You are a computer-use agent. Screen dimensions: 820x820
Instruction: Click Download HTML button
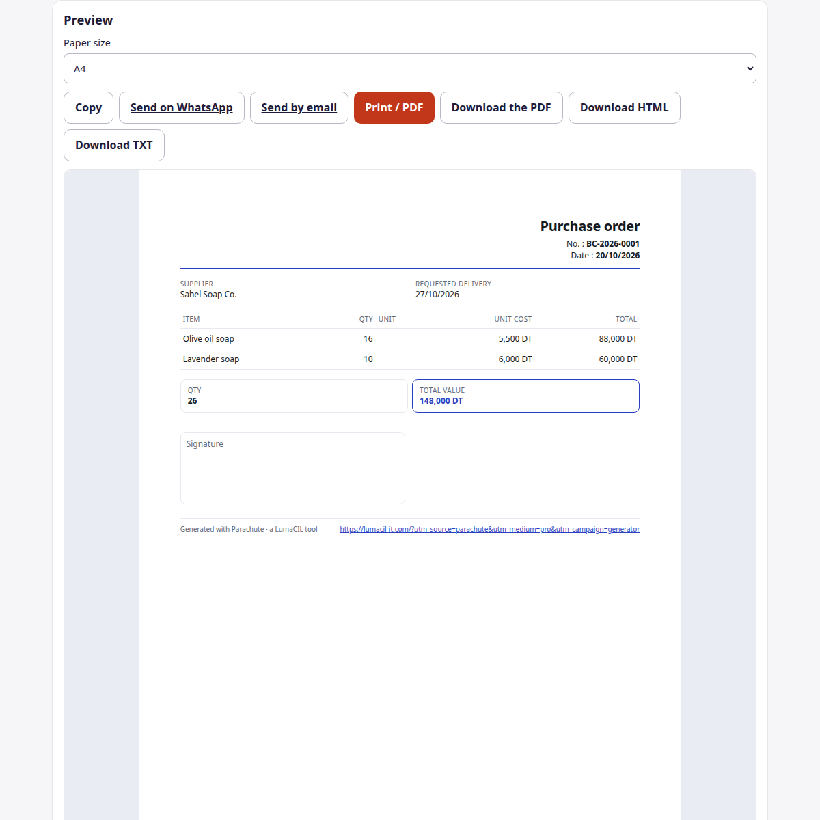(624, 107)
